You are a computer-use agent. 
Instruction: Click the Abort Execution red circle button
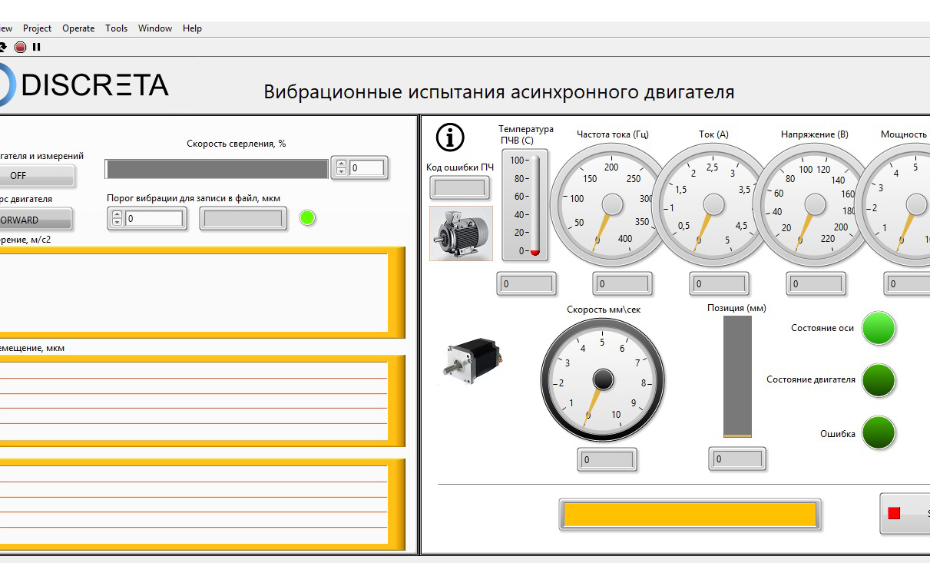[x=21, y=47]
